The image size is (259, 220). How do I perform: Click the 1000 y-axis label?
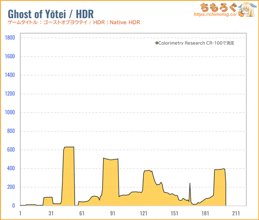pyautogui.click(x=10, y=113)
